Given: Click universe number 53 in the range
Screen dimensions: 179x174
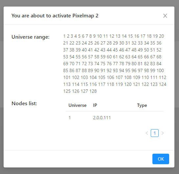Looking at the screenshot, I should [x=66, y=57].
